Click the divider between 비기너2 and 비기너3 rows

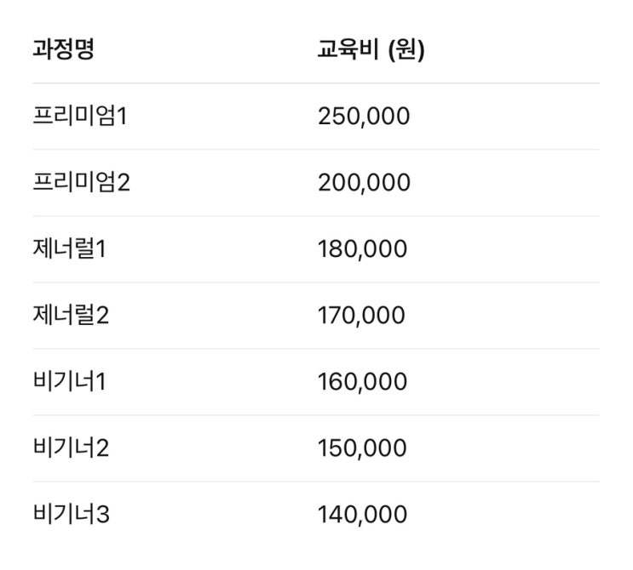tap(316, 482)
